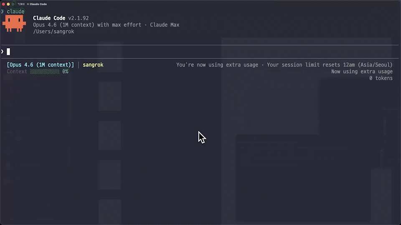Click the Claude Code orange mascot logo

tap(14, 23)
